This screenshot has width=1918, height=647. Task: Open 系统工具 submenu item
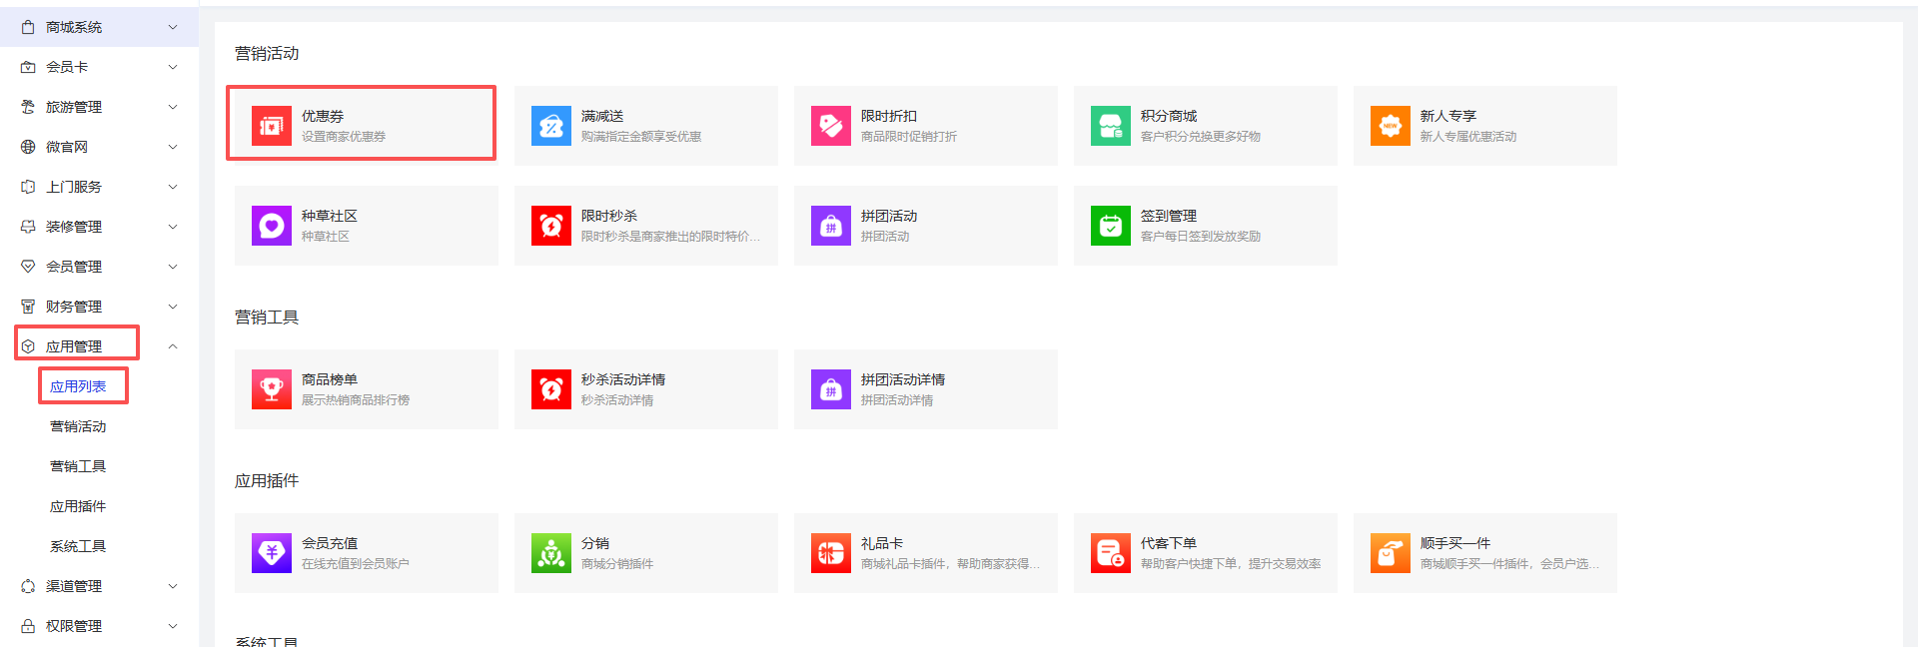coord(78,546)
